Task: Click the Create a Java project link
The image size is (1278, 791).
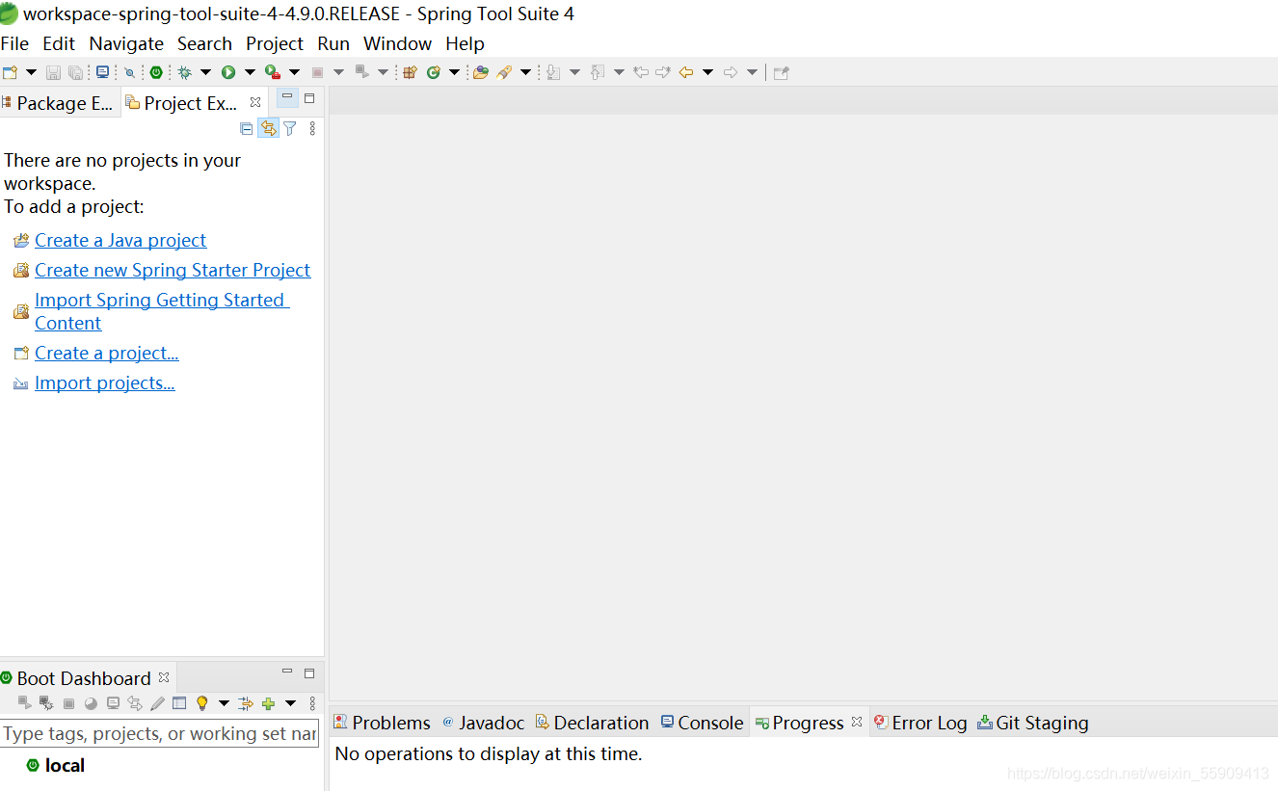Action: click(x=120, y=240)
